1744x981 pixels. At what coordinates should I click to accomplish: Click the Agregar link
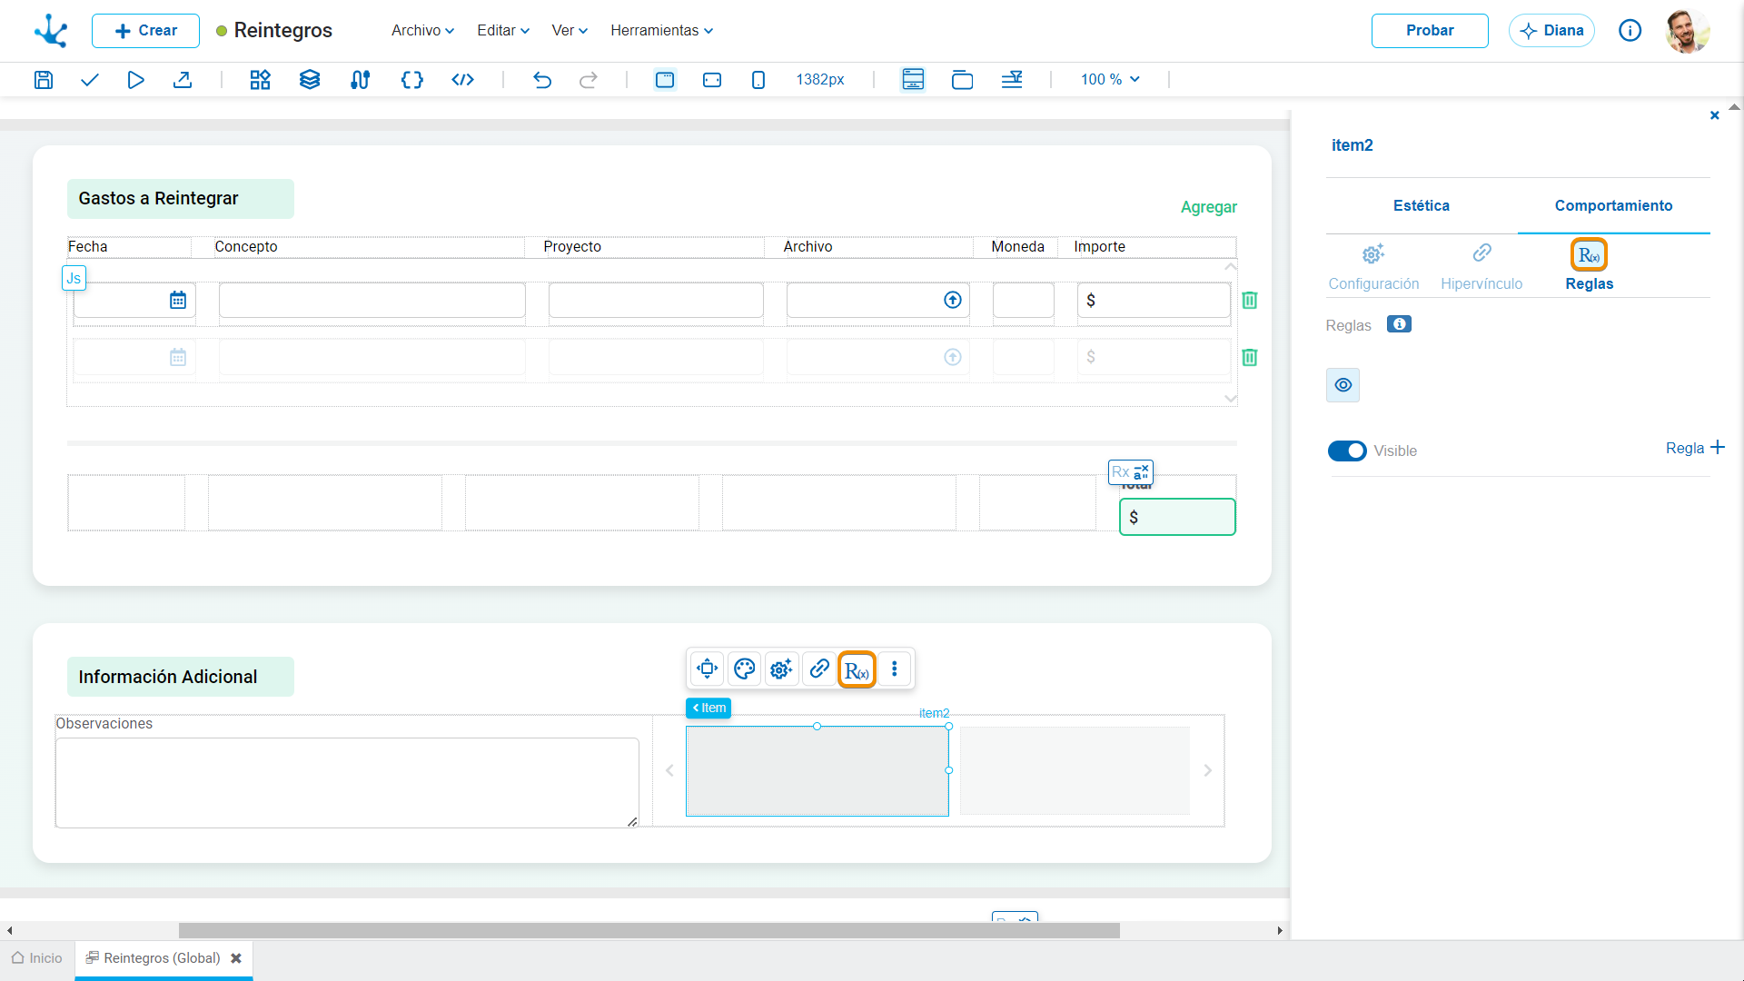(1208, 207)
